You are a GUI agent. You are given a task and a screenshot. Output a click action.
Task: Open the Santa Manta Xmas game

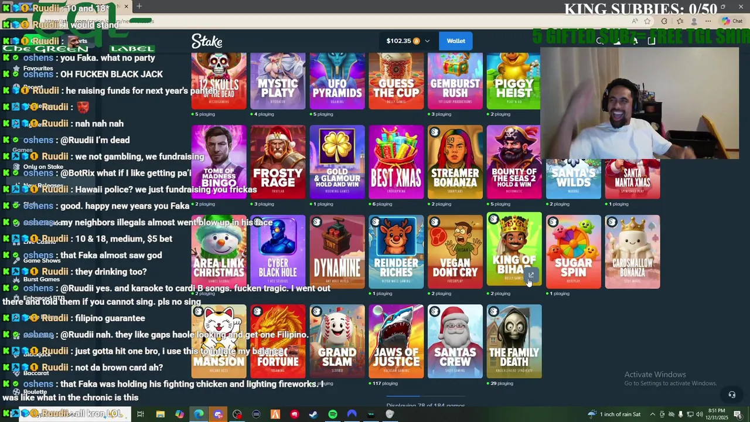point(632,179)
